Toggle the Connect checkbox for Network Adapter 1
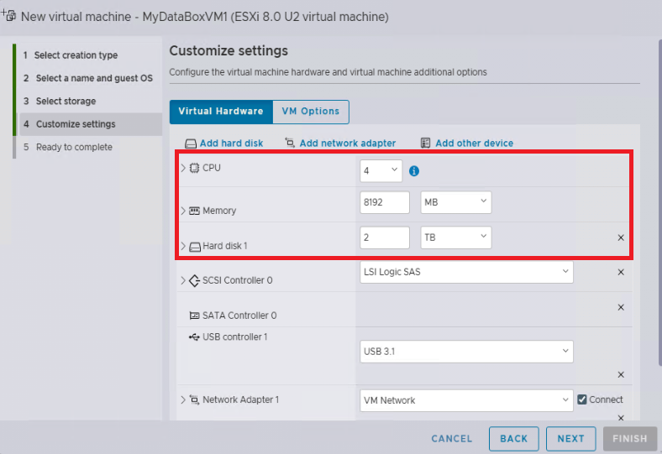Screen dimensions: 662x454 click(582, 399)
